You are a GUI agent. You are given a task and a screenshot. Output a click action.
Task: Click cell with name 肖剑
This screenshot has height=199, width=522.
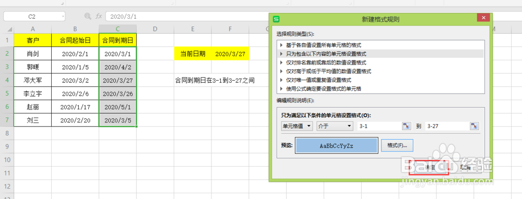(32, 54)
